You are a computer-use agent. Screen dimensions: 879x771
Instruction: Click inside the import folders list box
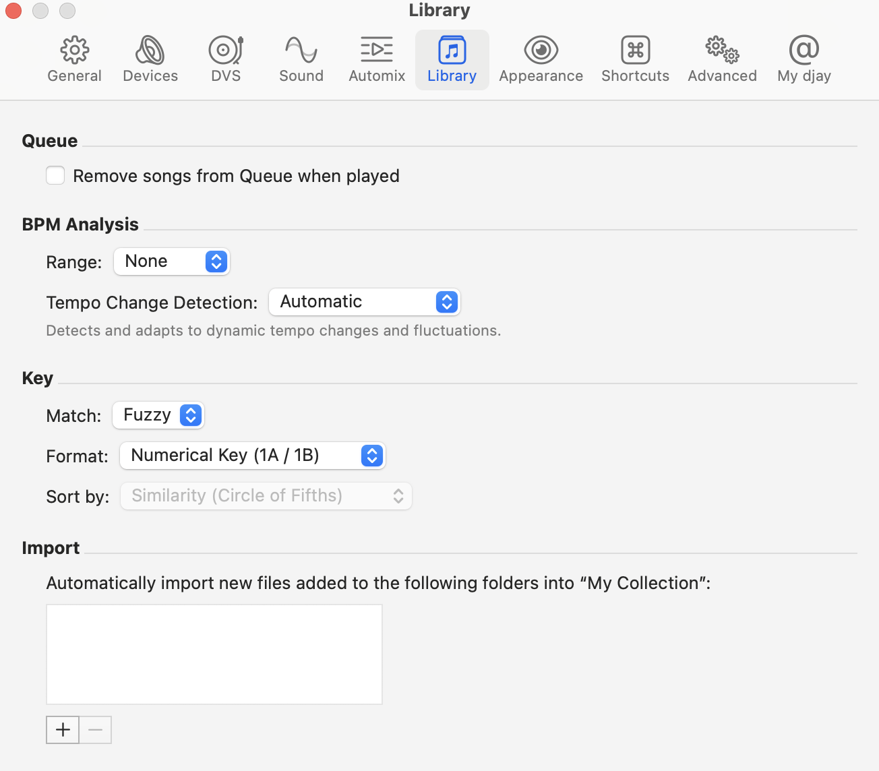[x=214, y=654]
